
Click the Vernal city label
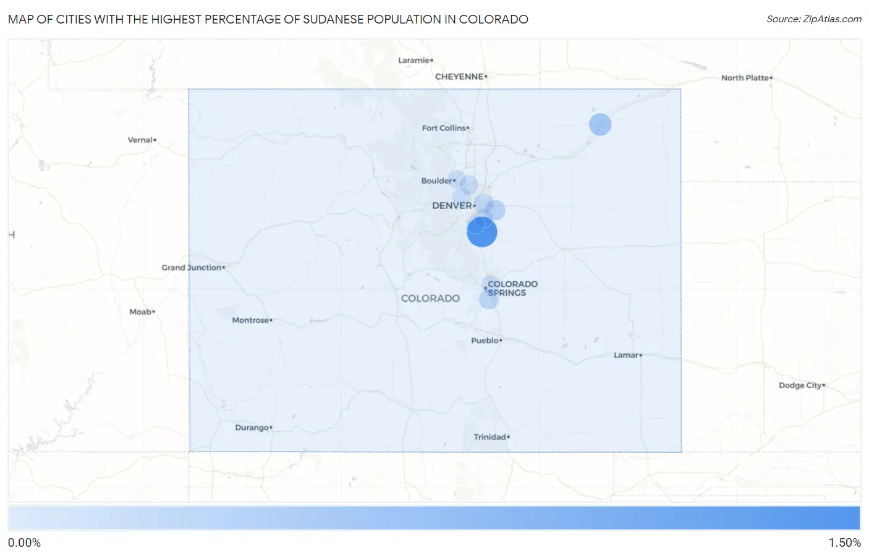pos(140,140)
